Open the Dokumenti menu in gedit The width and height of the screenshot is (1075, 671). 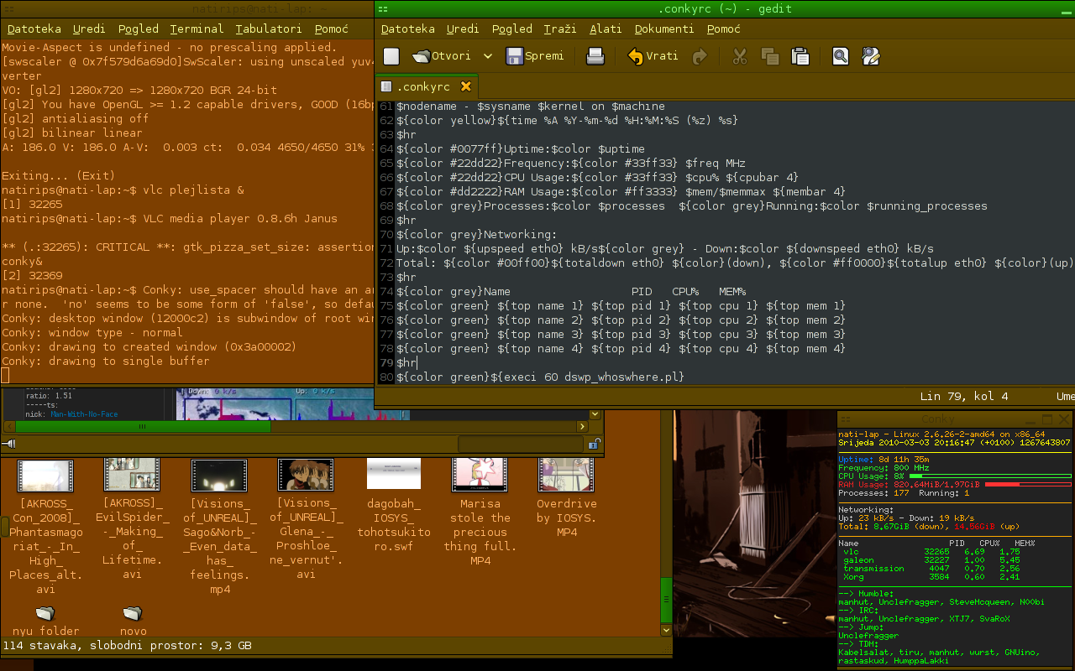click(663, 29)
